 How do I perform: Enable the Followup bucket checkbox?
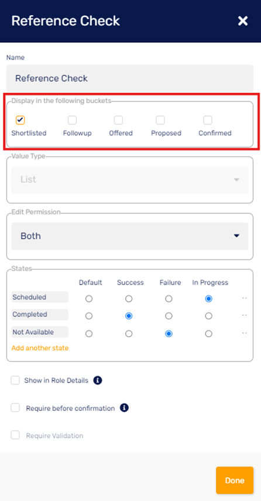(x=72, y=120)
